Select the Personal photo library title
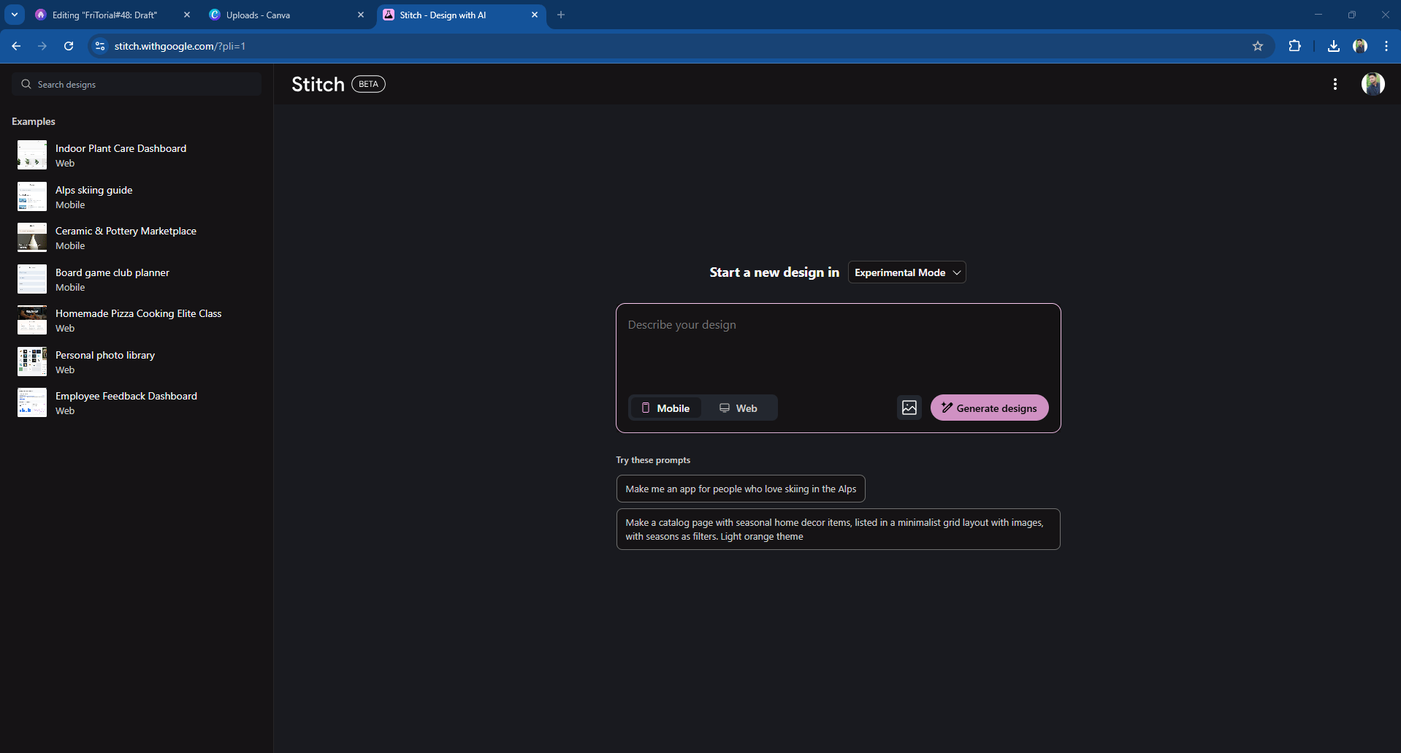 pos(105,355)
